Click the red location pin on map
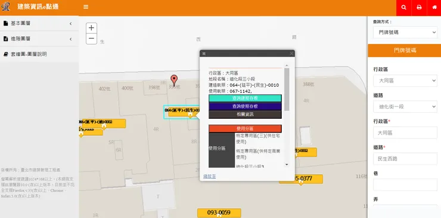Screen dimensions: 441x218 (175, 80)
